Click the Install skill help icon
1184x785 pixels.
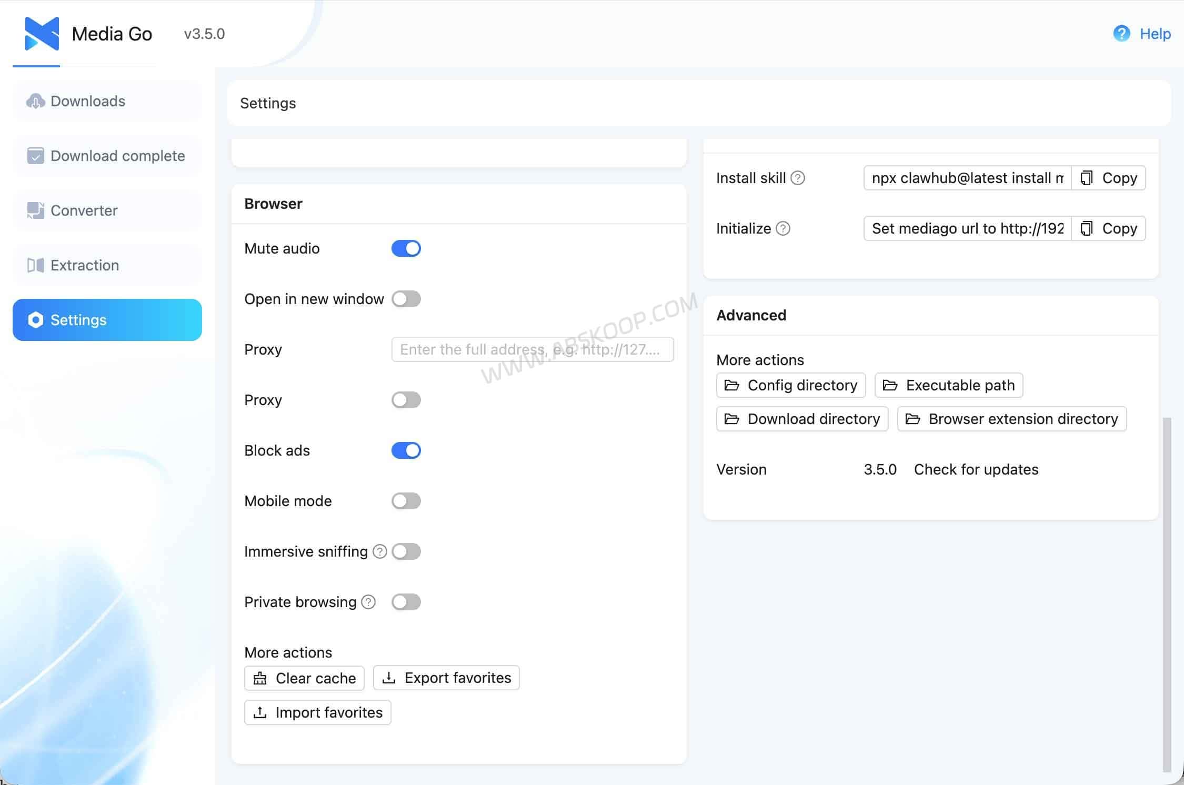tap(798, 178)
